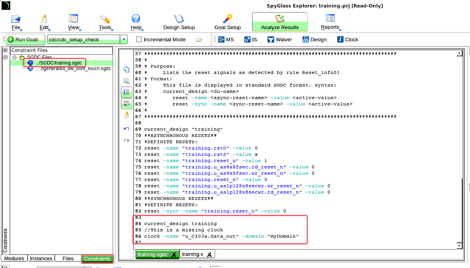Click the Tools menu dropdown arrow
Image resolution: width=470 pixels, height=268 pixels.
click(112, 30)
